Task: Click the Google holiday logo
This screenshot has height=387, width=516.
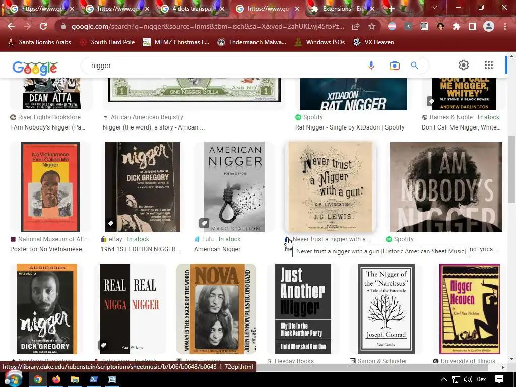Action: tap(35, 68)
